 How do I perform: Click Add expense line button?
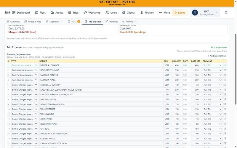tap(217, 56)
